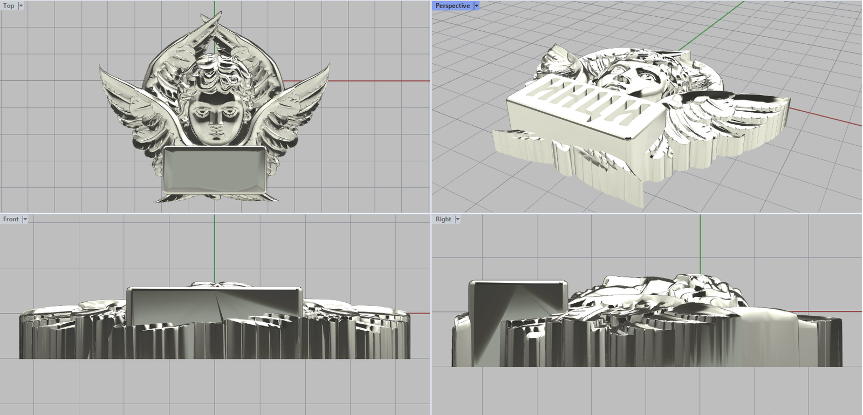
Task: Expand the Front viewport dropdown arrow
Action: click(25, 219)
